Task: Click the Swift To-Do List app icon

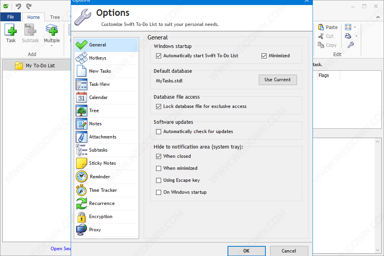Action: 6,6
